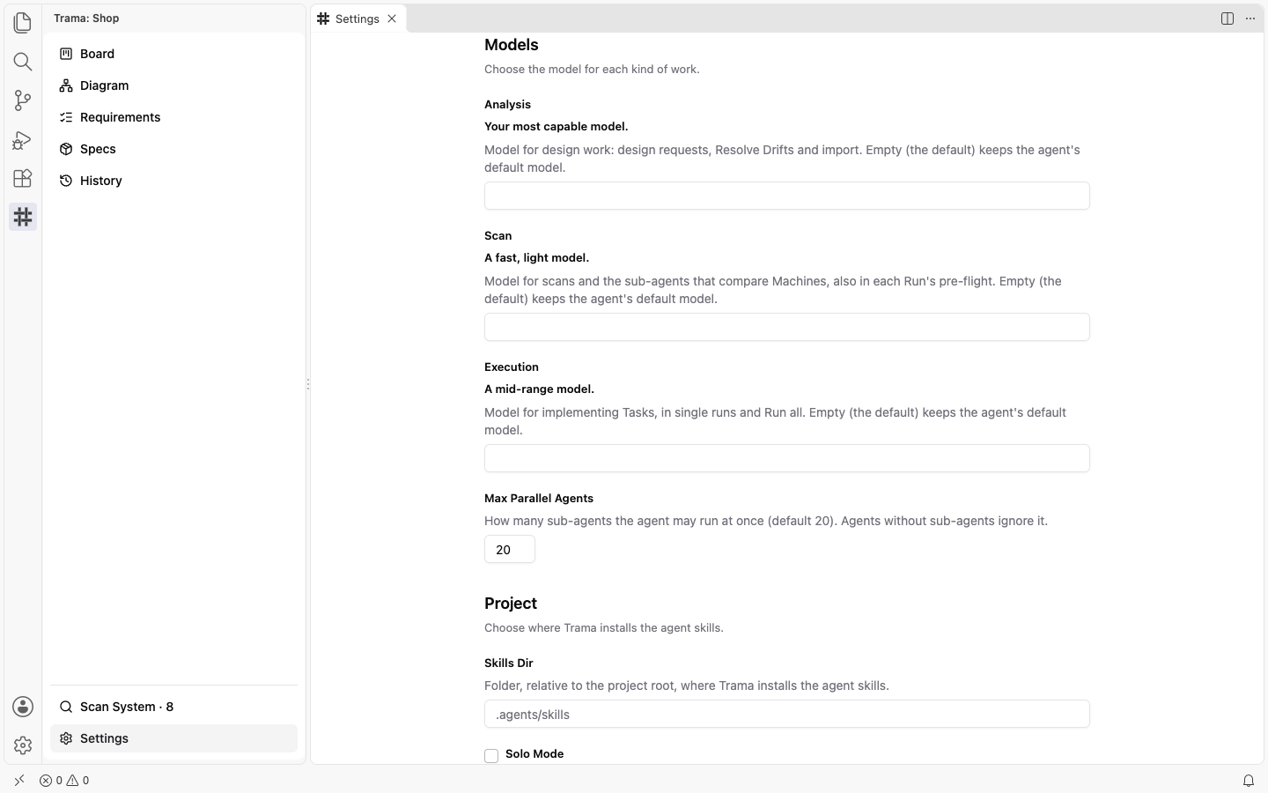Open the Accounts icon
1268x793 pixels.
[x=23, y=707]
